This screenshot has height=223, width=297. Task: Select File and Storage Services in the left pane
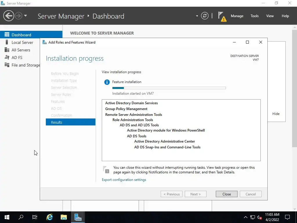[20, 65]
